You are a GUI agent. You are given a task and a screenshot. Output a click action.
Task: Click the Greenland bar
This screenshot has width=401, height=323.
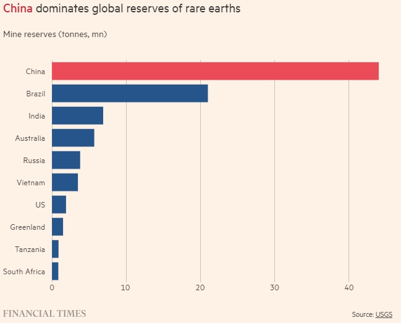click(57, 227)
